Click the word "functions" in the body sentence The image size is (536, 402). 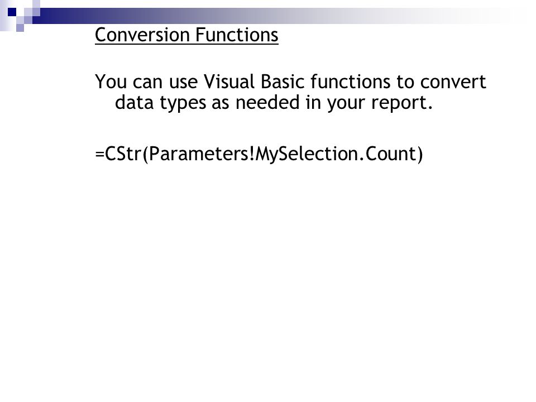pos(351,82)
